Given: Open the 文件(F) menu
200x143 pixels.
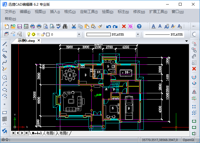Looking at the screenshot, I should [10, 12].
